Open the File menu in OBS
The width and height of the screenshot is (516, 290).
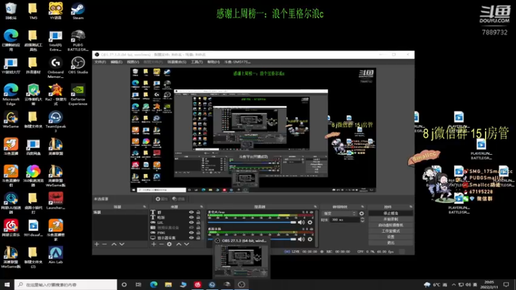[x=100, y=62]
